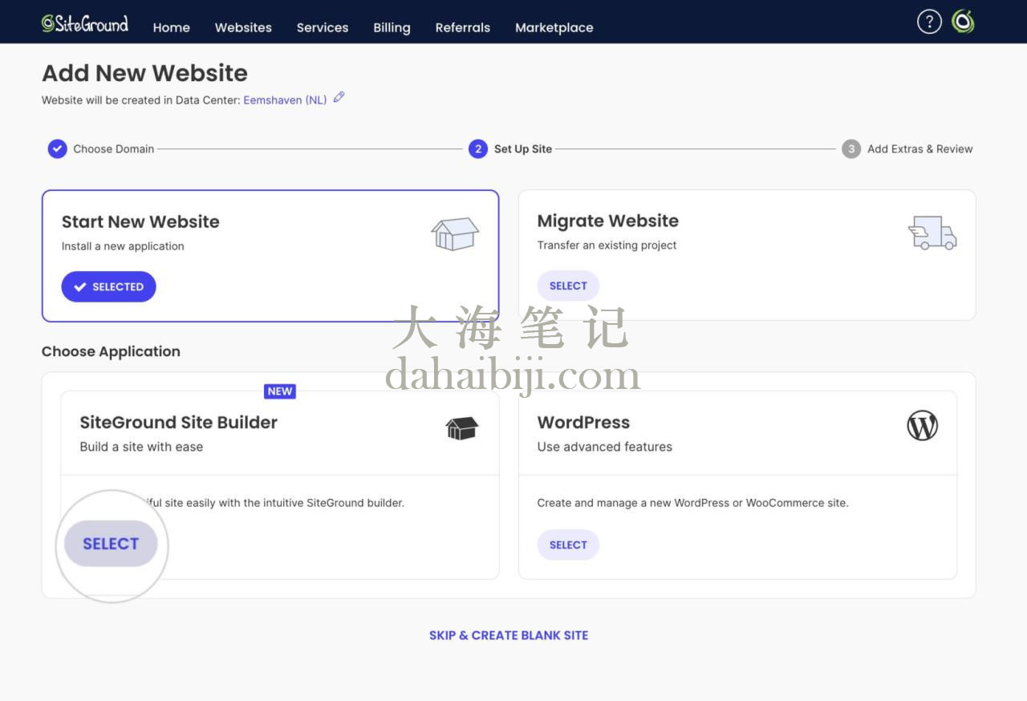Click Skip & Create Blank Site
Image resolution: width=1027 pixels, height=701 pixels.
[x=509, y=635]
